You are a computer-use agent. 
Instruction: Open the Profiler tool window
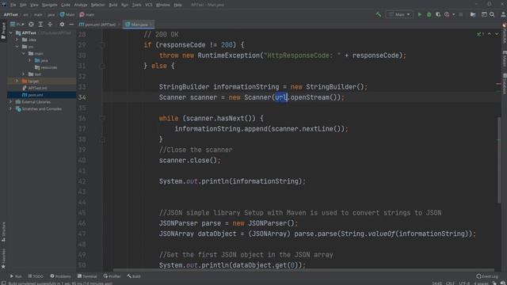[x=112, y=276]
